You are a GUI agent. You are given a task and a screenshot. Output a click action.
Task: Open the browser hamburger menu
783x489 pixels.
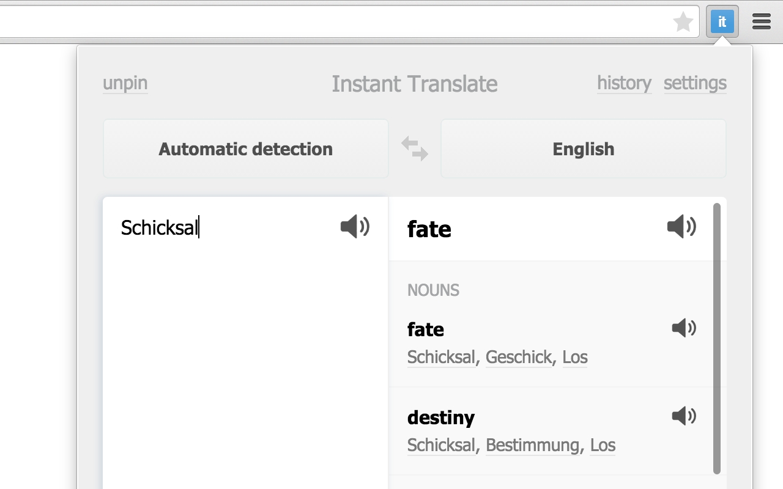coord(762,22)
